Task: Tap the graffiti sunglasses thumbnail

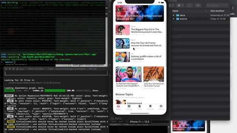Action: click(x=123, y=57)
